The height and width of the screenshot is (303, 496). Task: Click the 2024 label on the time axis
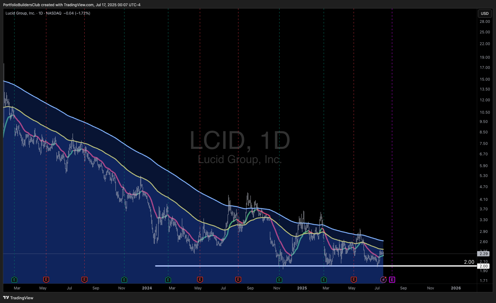coord(147,288)
